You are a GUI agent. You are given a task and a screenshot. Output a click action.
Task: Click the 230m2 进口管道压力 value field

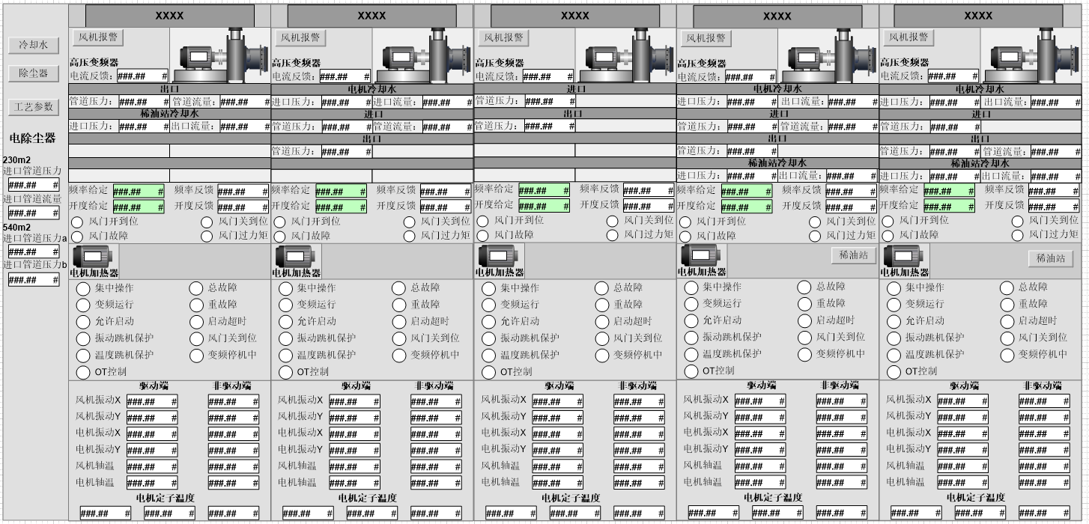click(33, 185)
